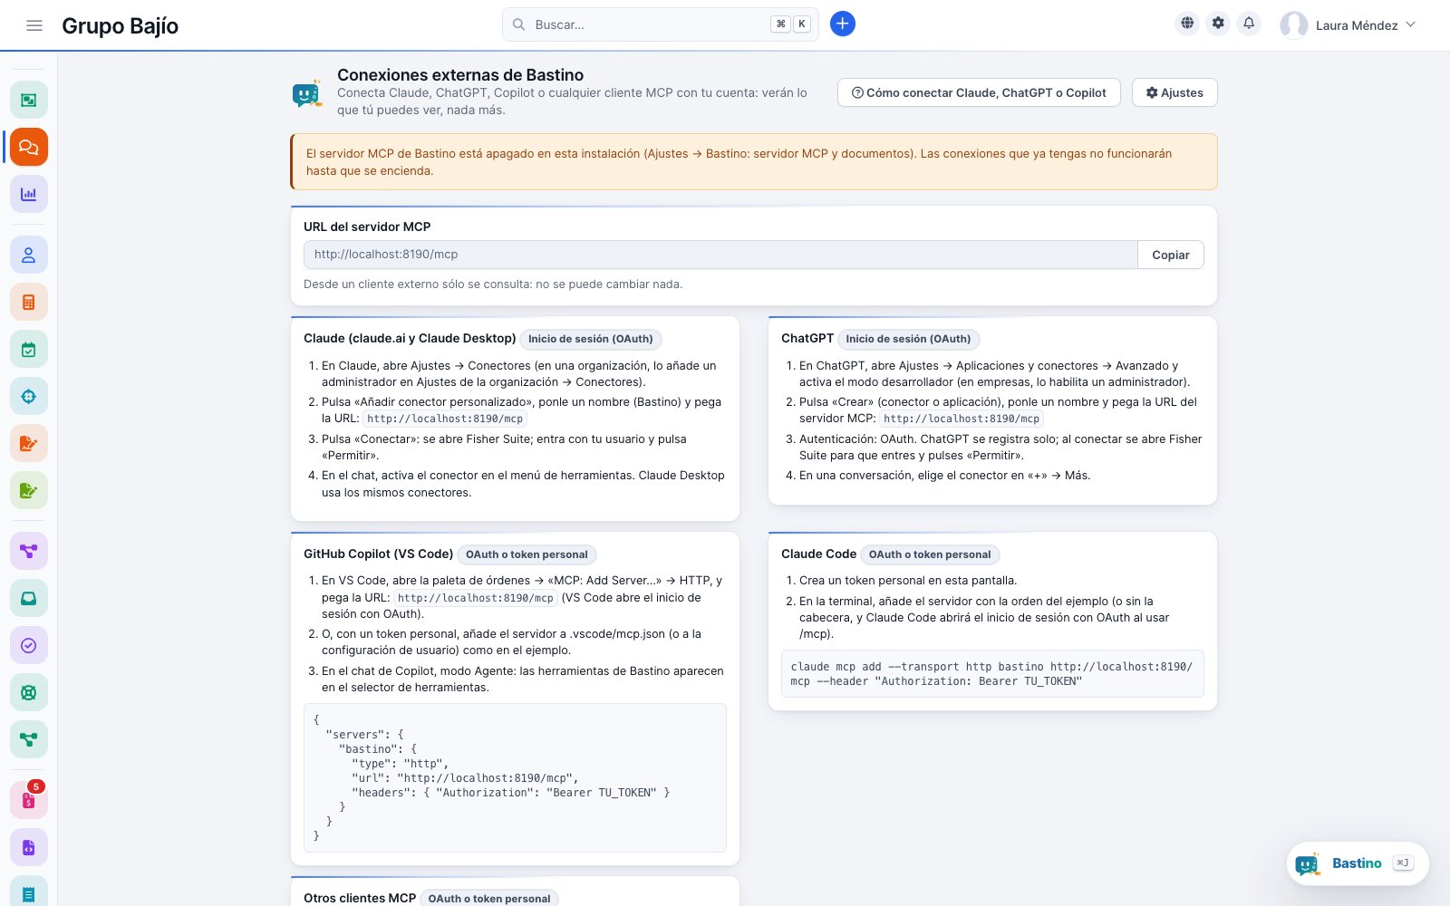Open the hamburger menu next to Grupo Bajío
Screen dimensions: 1450x906
click(34, 25)
